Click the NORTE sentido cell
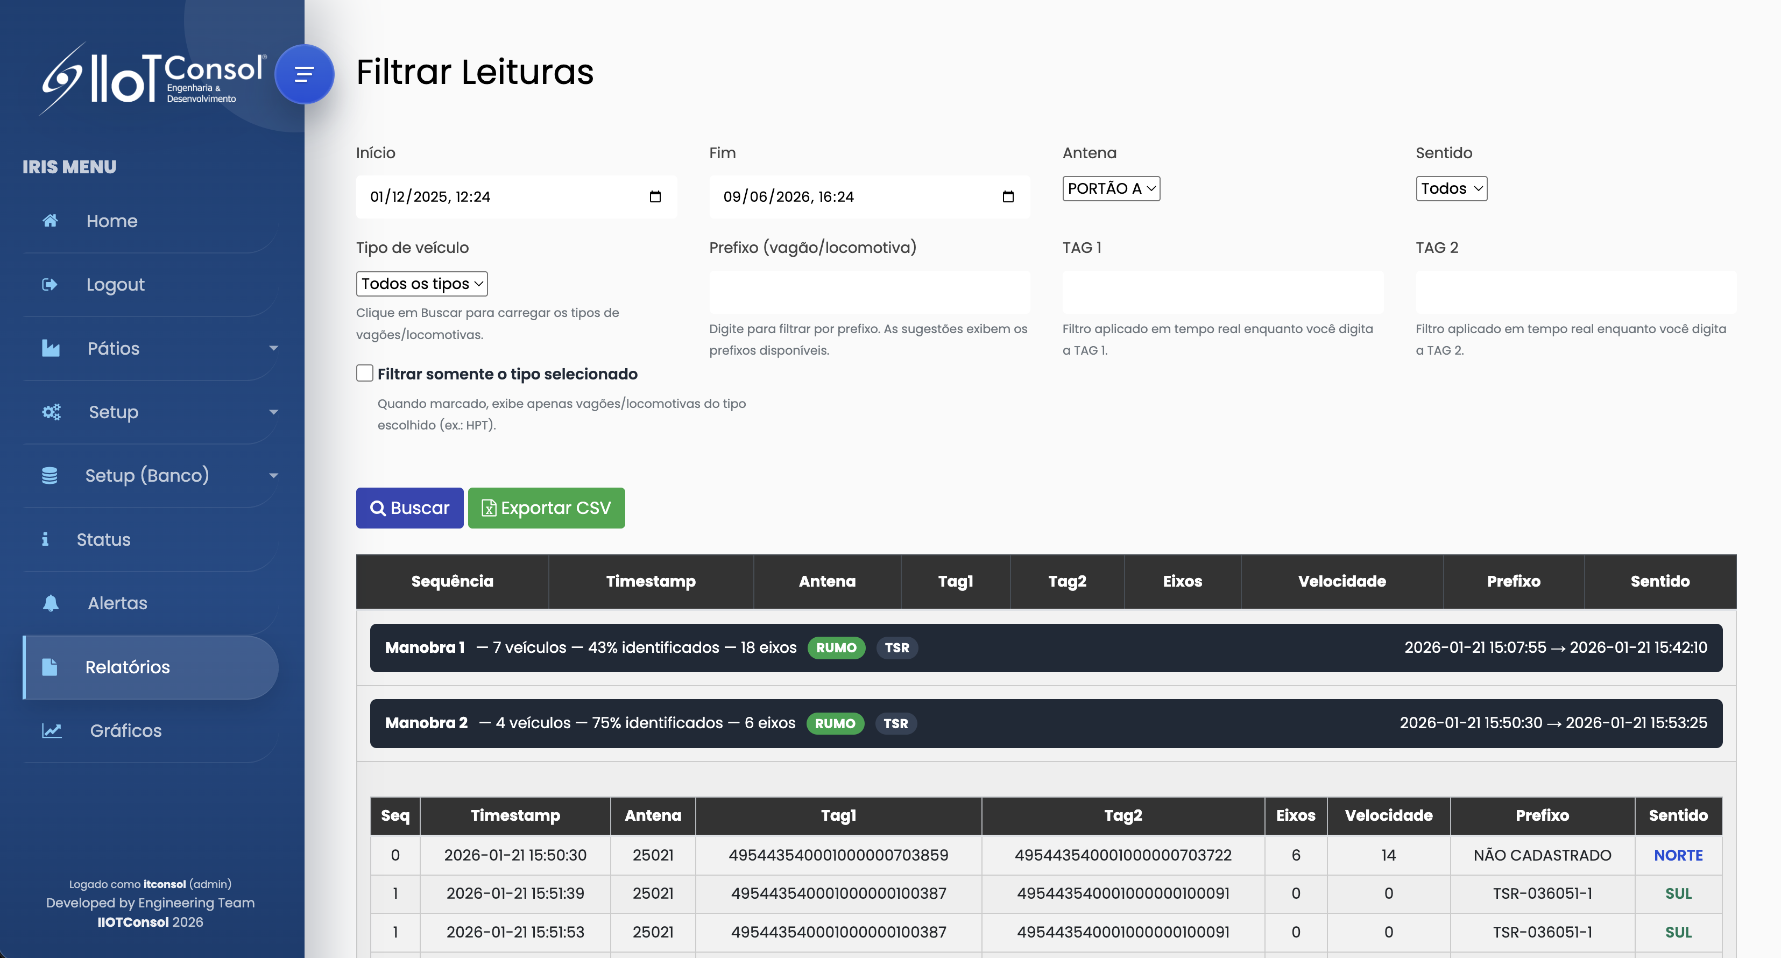This screenshot has height=958, width=1781. [1678, 855]
